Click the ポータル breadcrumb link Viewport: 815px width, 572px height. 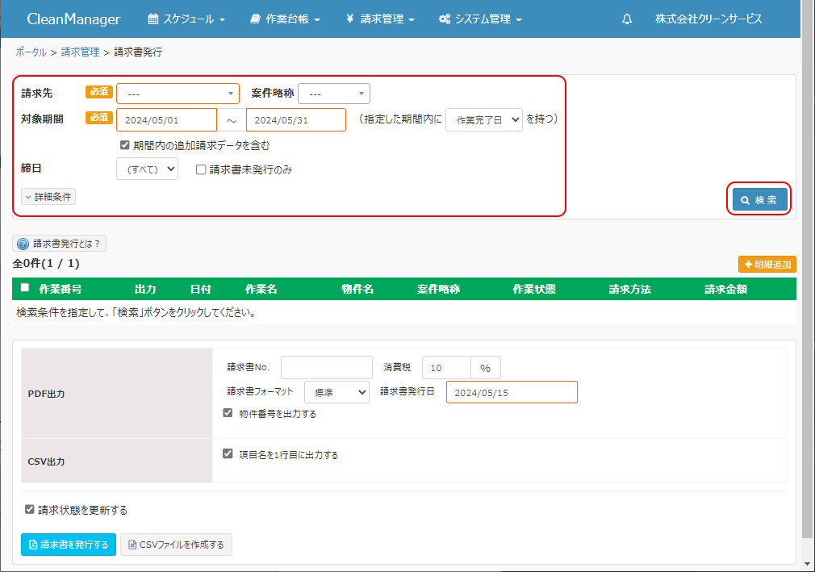[x=31, y=52]
